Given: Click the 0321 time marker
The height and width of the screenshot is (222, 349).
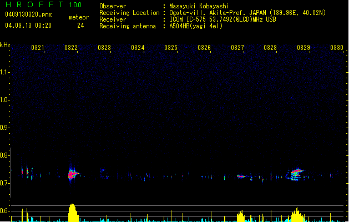Looking at the screenshot, I should pos(37,48).
